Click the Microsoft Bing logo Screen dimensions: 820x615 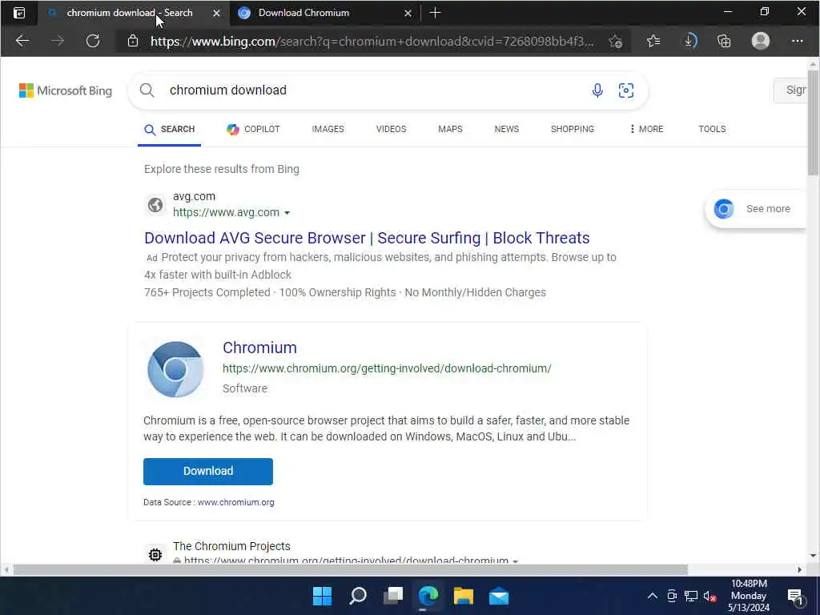pyautogui.click(x=66, y=90)
